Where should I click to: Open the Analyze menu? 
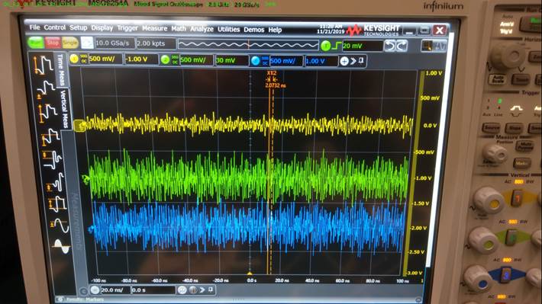202,29
